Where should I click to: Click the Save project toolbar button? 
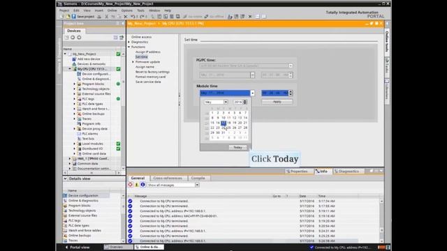pyautogui.click(x=83, y=17)
